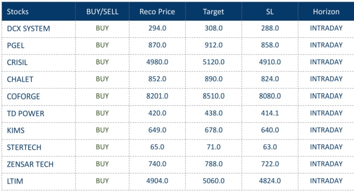This screenshot has width=354, height=191.
Task: Click the TD POWER stock cell
Action: (x=25, y=113)
